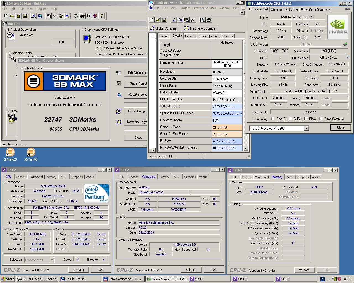Click Print Preview icon in Result Browser
Screen dimensions: 354x283
(x=202, y=20)
